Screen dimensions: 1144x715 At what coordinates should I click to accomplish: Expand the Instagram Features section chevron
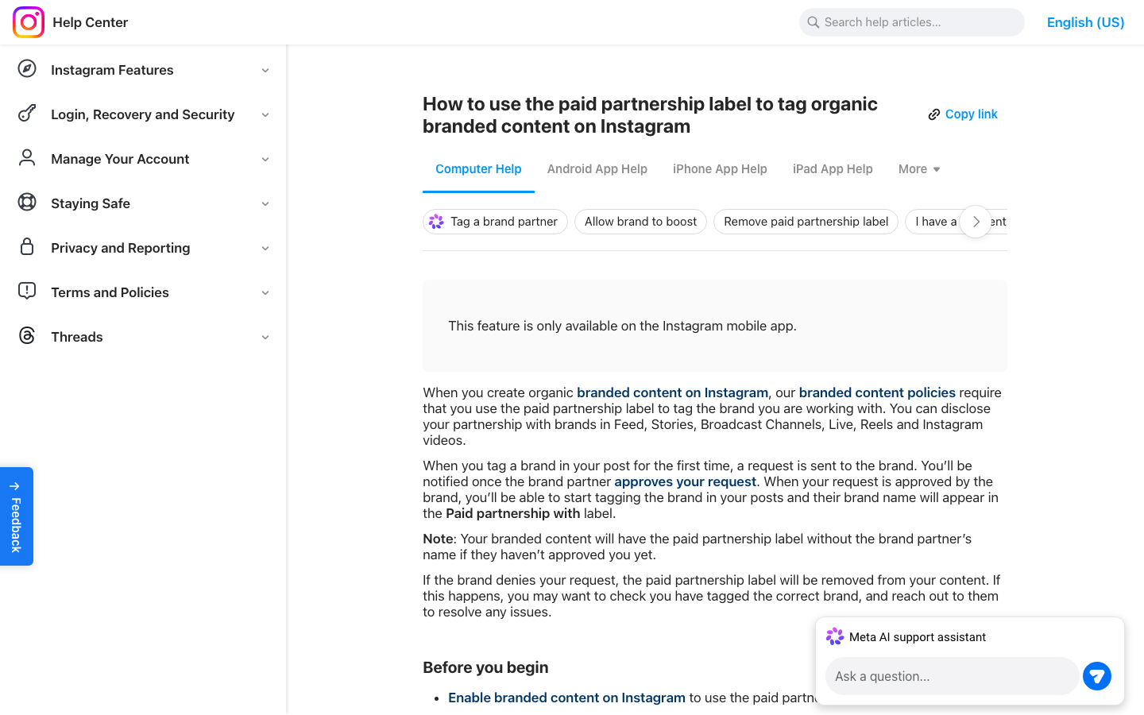coord(265,70)
